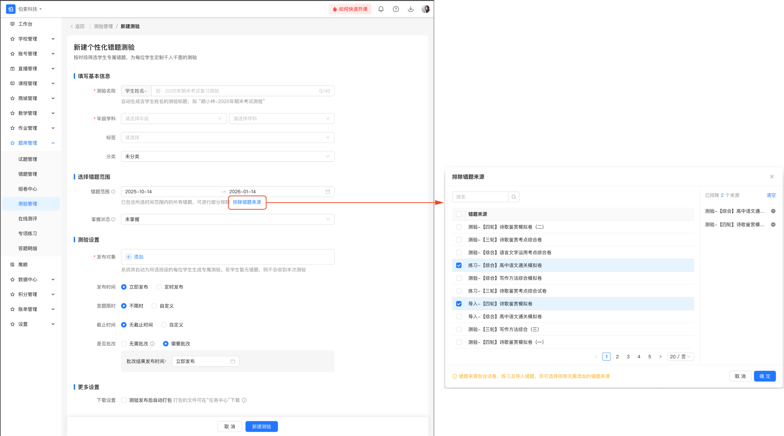This screenshot has width=784, height=436.
Task: Open the 20 / 页 page size selector
Action: [x=680, y=357]
